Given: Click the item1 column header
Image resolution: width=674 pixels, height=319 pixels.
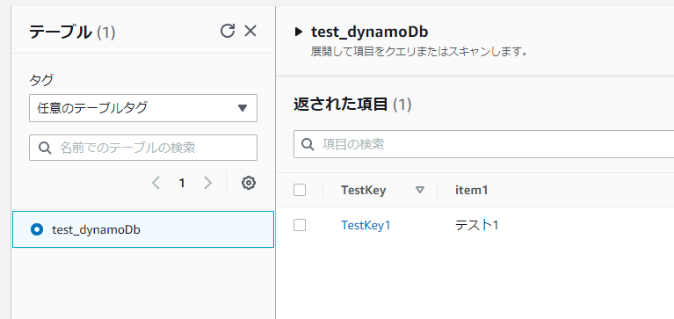Looking at the screenshot, I should point(472,190).
